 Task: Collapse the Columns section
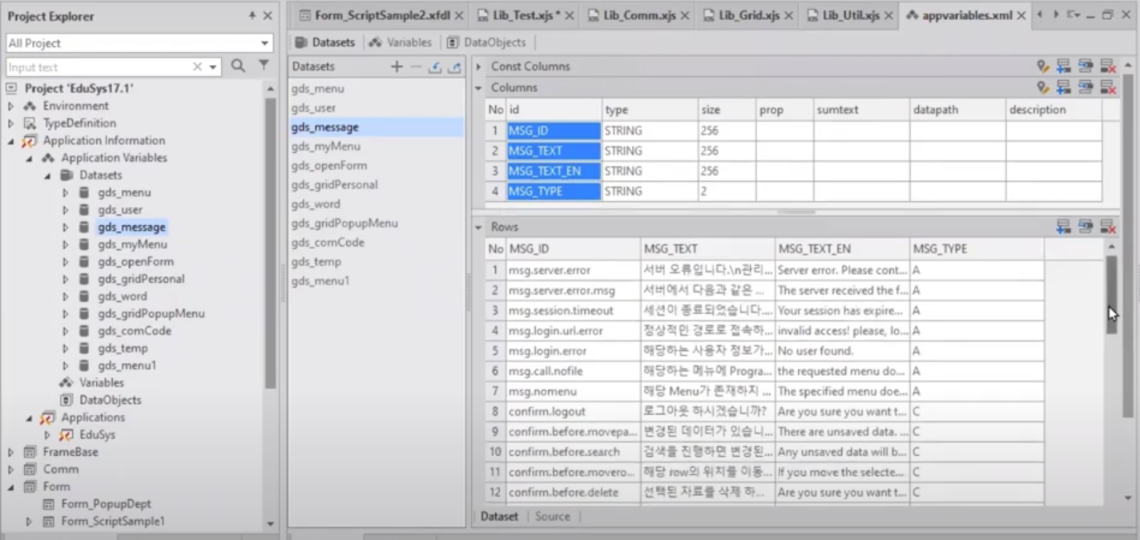coord(479,87)
